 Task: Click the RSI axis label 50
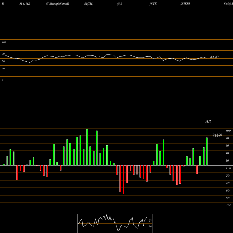click(3, 61)
